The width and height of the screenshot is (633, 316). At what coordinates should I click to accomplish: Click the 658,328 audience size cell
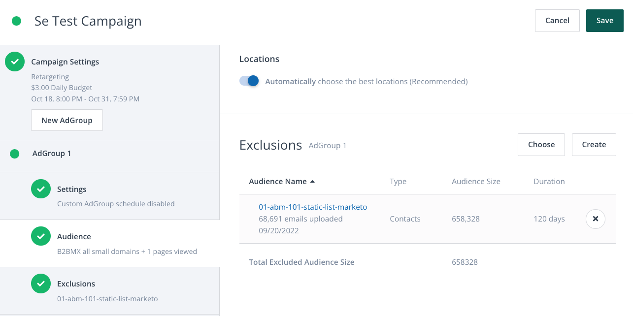[x=466, y=219]
